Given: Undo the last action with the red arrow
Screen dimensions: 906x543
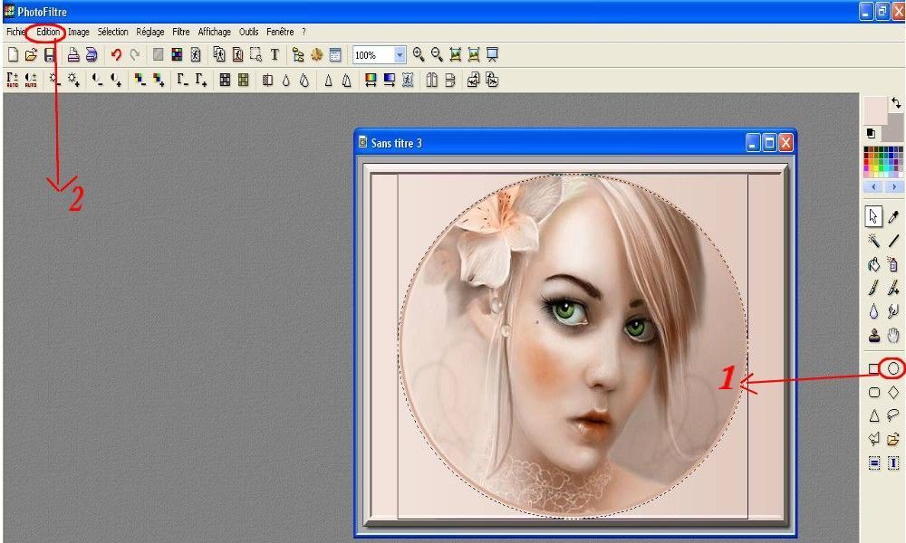Looking at the screenshot, I should coord(116,55).
